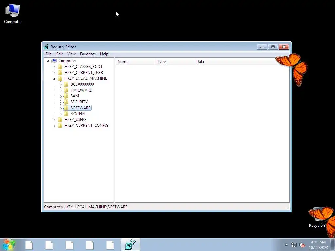Click the taskbar clock showing 4:15 AM
335x251 pixels.
click(318, 245)
